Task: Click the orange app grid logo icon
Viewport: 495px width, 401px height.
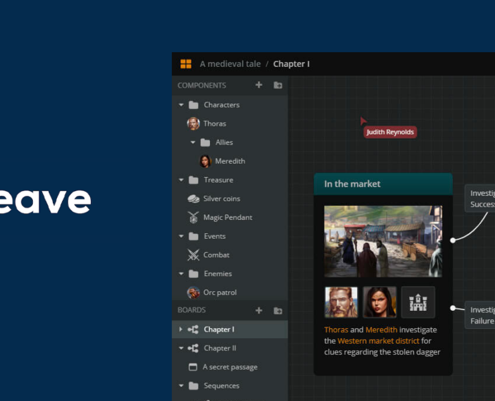Action: click(x=185, y=64)
